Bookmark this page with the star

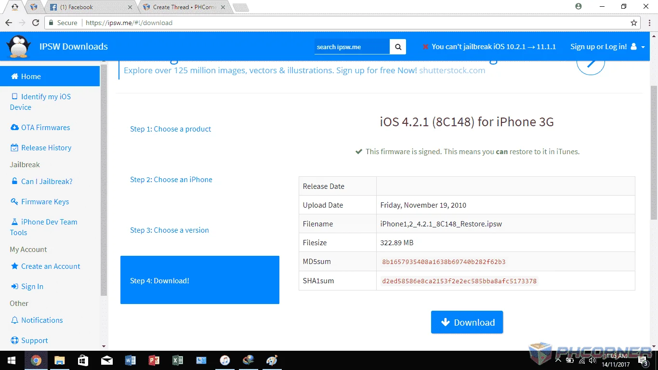tap(634, 23)
